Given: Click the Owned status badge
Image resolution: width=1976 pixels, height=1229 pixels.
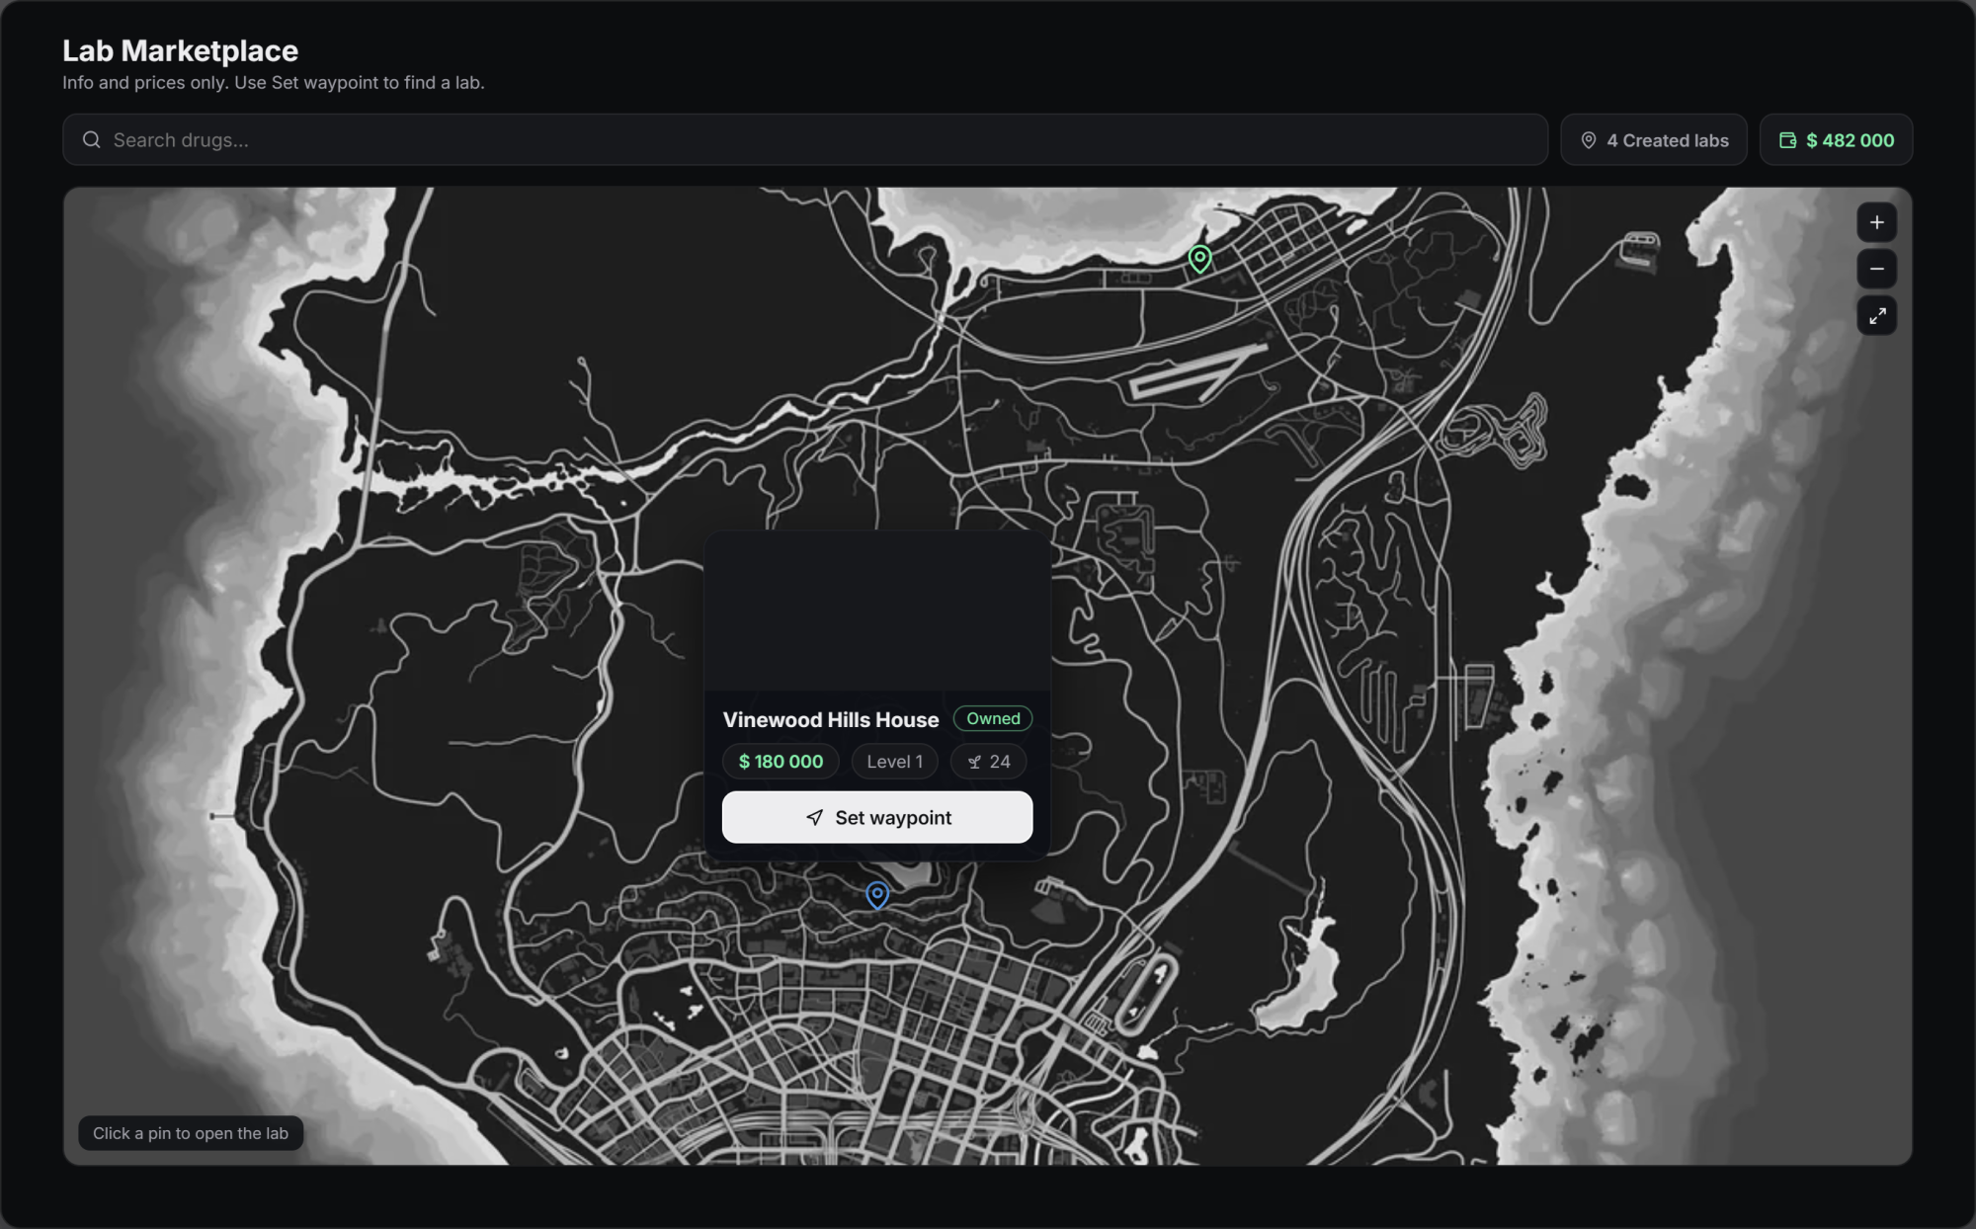Looking at the screenshot, I should point(993,718).
